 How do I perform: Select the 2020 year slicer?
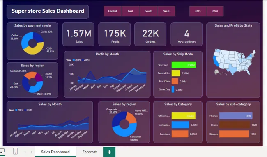[215, 11]
